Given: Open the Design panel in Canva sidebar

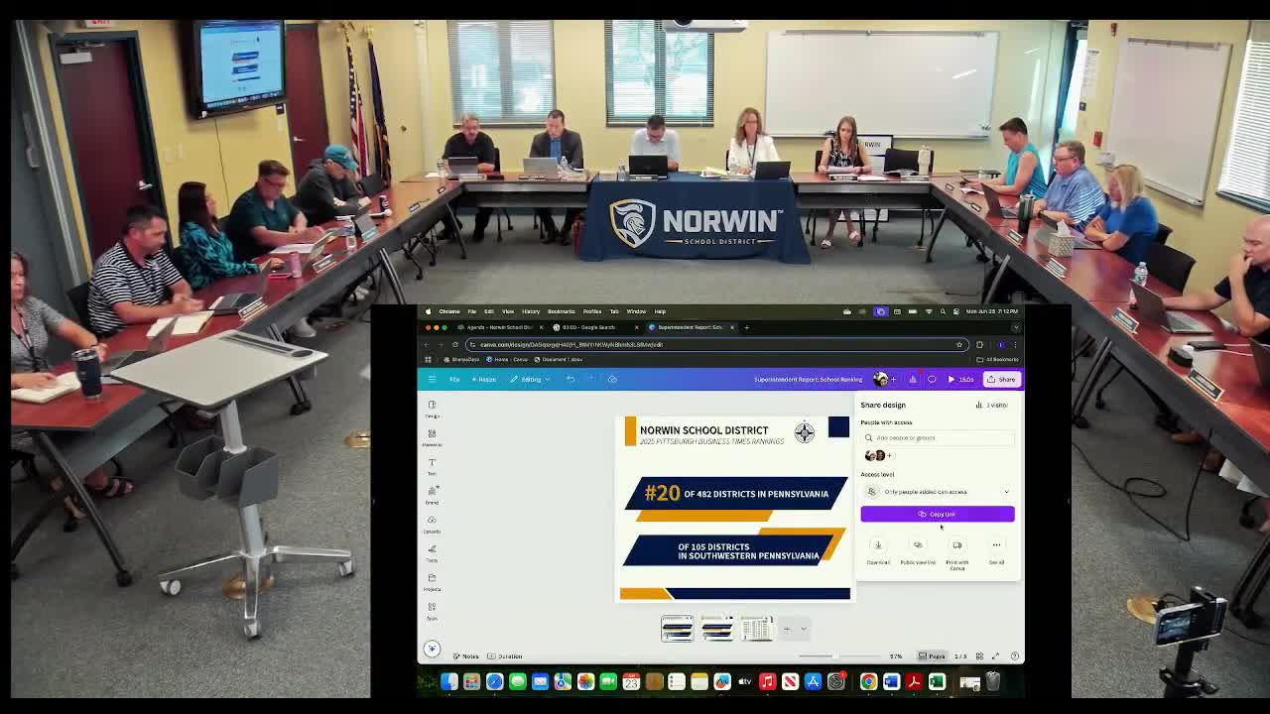Looking at the screenshot, I should pos(432,409).
